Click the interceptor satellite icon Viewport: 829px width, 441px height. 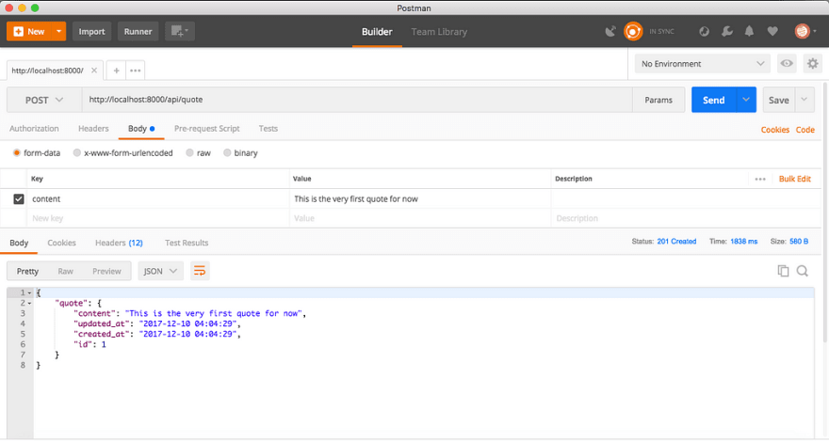(x=610, y=32)
